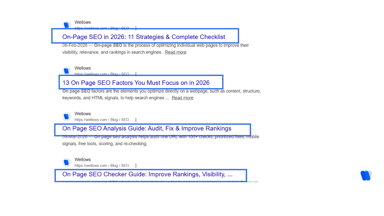Open the three-dot menu on the fourth result
This screenshot has height=216, width=384.
coord(136,165)
